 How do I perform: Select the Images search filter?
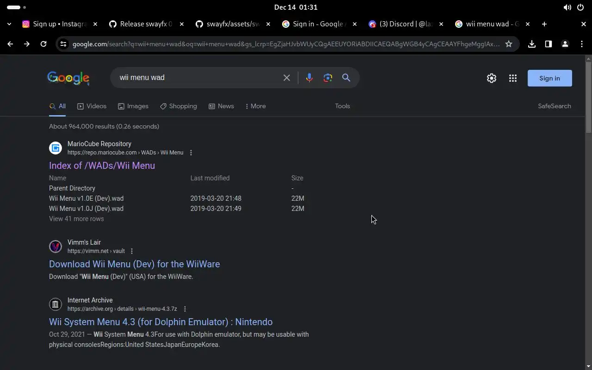tap(133, 106)
